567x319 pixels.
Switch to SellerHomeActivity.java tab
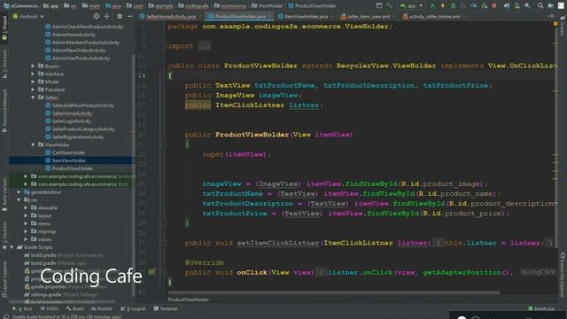(x=171, y=16)
